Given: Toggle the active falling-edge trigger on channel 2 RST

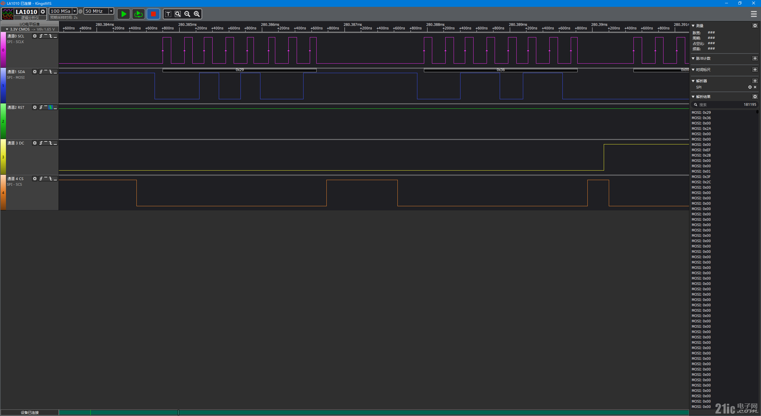Looking at the screenshot, I should (51, 107).
